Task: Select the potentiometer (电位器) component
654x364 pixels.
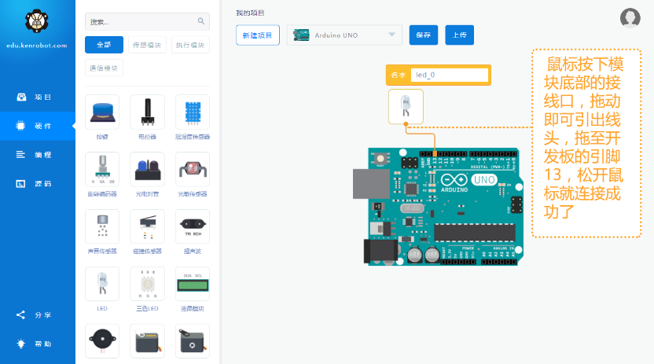Action: pyautogui.click(x=147, y=112)
